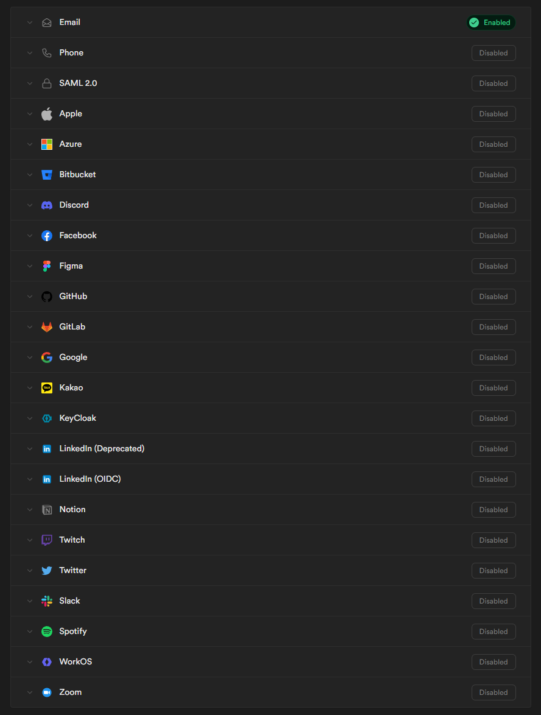Click the Kakao provider icon
Viewport: 541px width, 715px height.
coord(47,388)
